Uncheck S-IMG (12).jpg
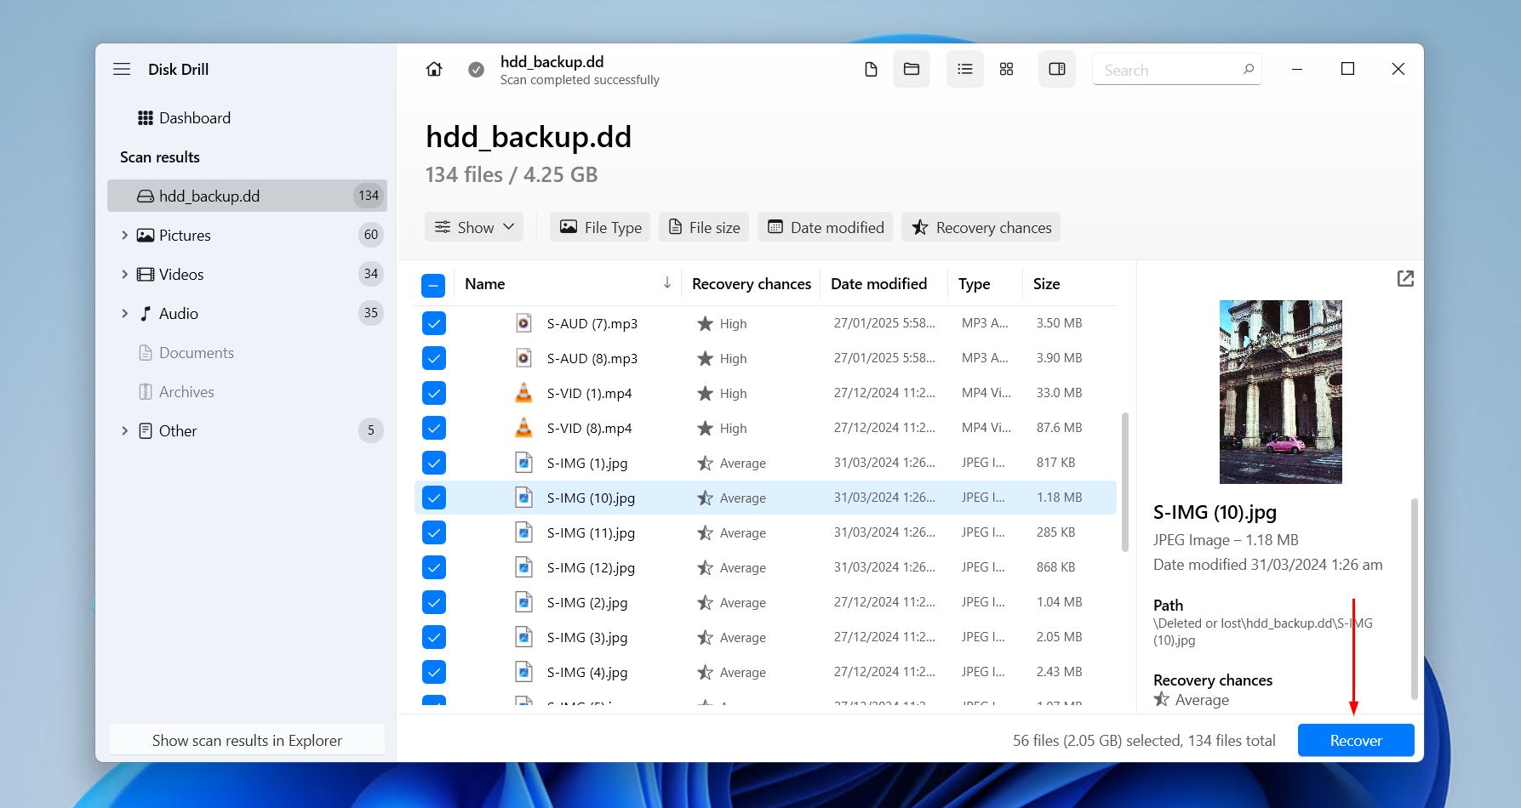This screenshot has width=1521, height=808. (x=433, y=567)
